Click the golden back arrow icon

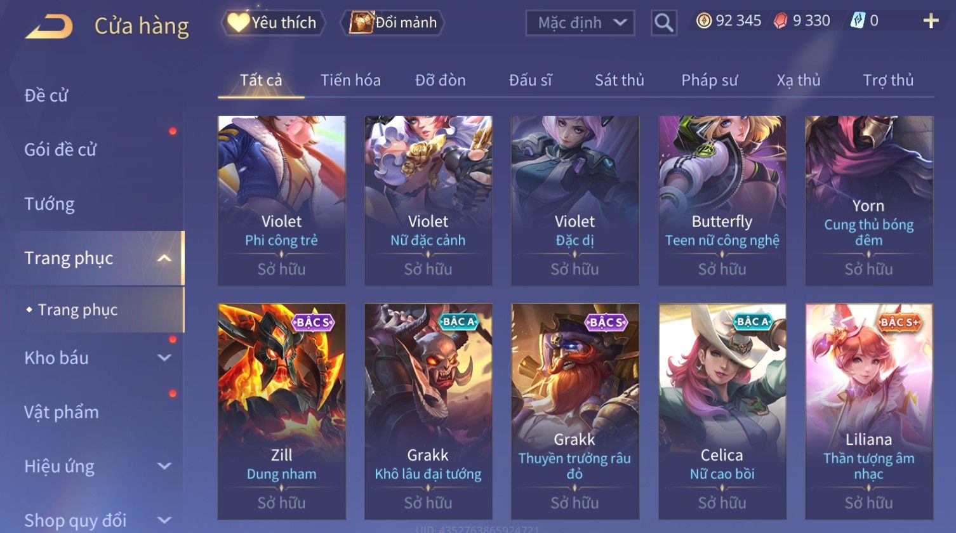click(x=49, y=26)
